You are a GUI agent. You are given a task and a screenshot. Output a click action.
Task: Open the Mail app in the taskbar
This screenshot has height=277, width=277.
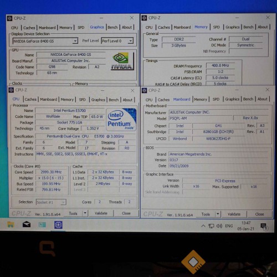[x=27, y=224]
